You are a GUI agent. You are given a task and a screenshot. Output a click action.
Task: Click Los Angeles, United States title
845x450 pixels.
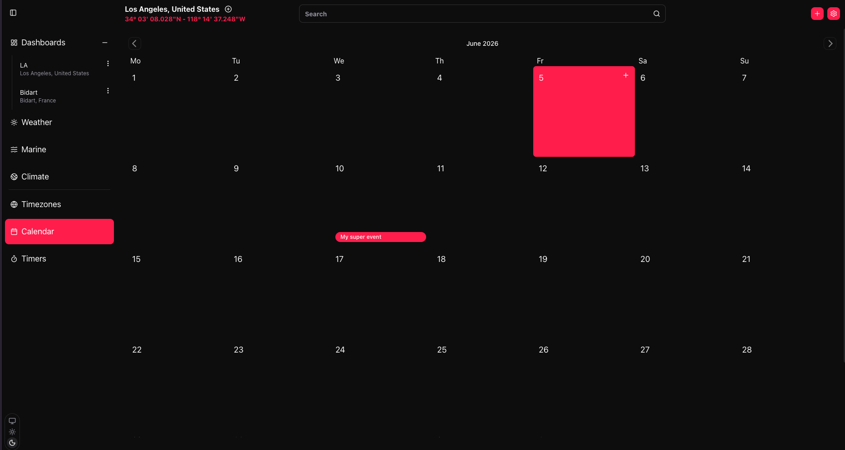tap(172, 9)
